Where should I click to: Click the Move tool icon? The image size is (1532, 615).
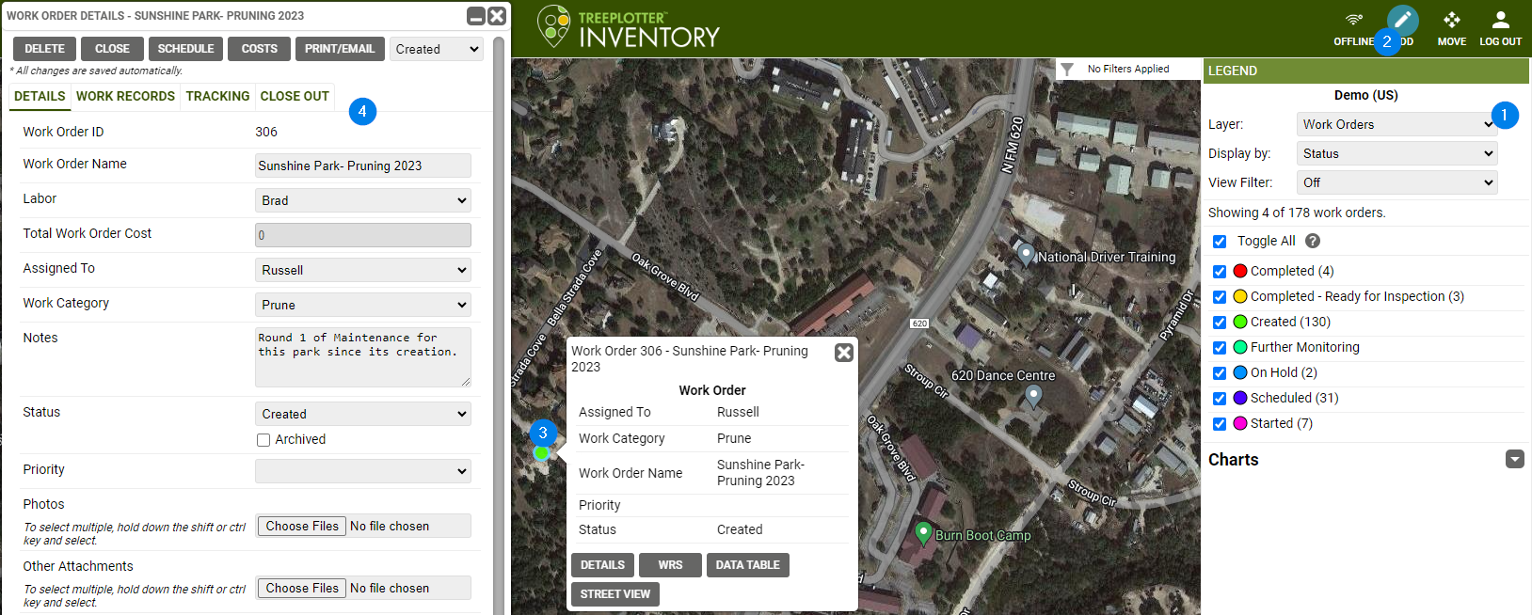(x=1451, y=21)
